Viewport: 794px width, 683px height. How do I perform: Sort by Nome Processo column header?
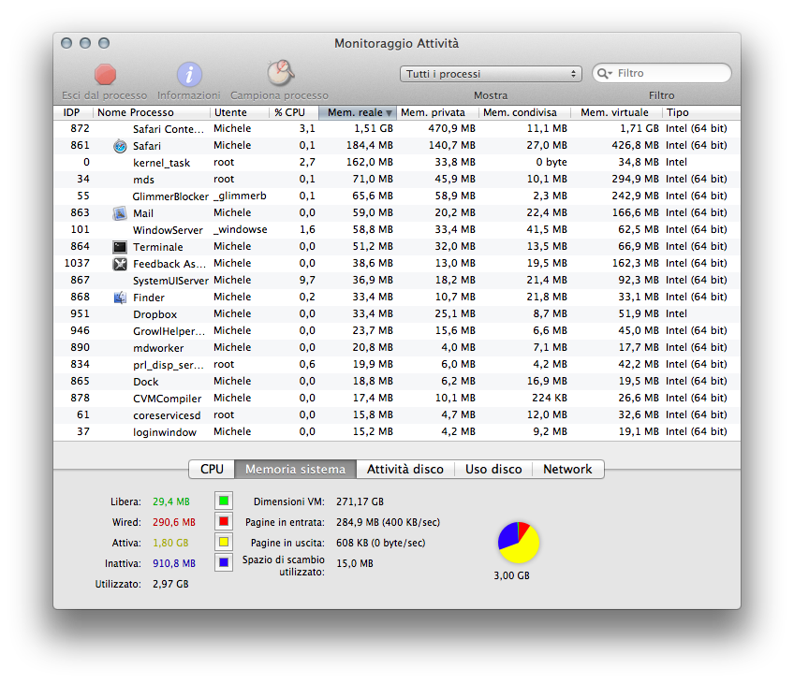click(152, 112)
